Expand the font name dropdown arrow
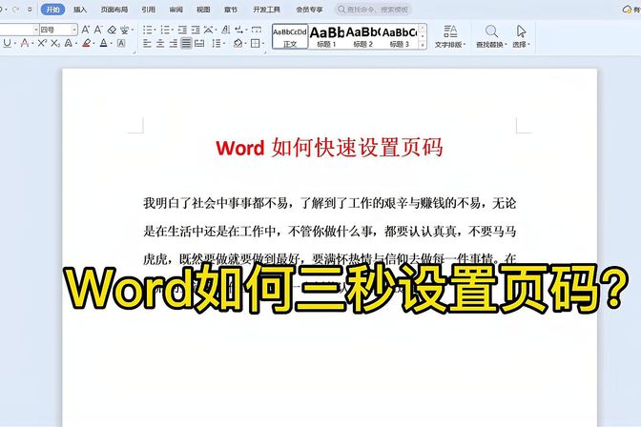 click(x=35, y=30)
